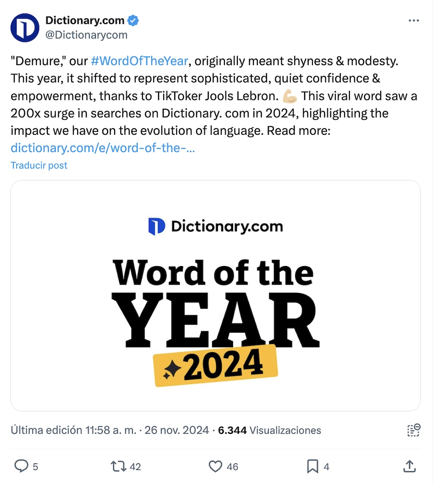Click the Dictionary.com display name
Image resolution: width=434 pixels, height=483 pixels.
tap(85, 20)
